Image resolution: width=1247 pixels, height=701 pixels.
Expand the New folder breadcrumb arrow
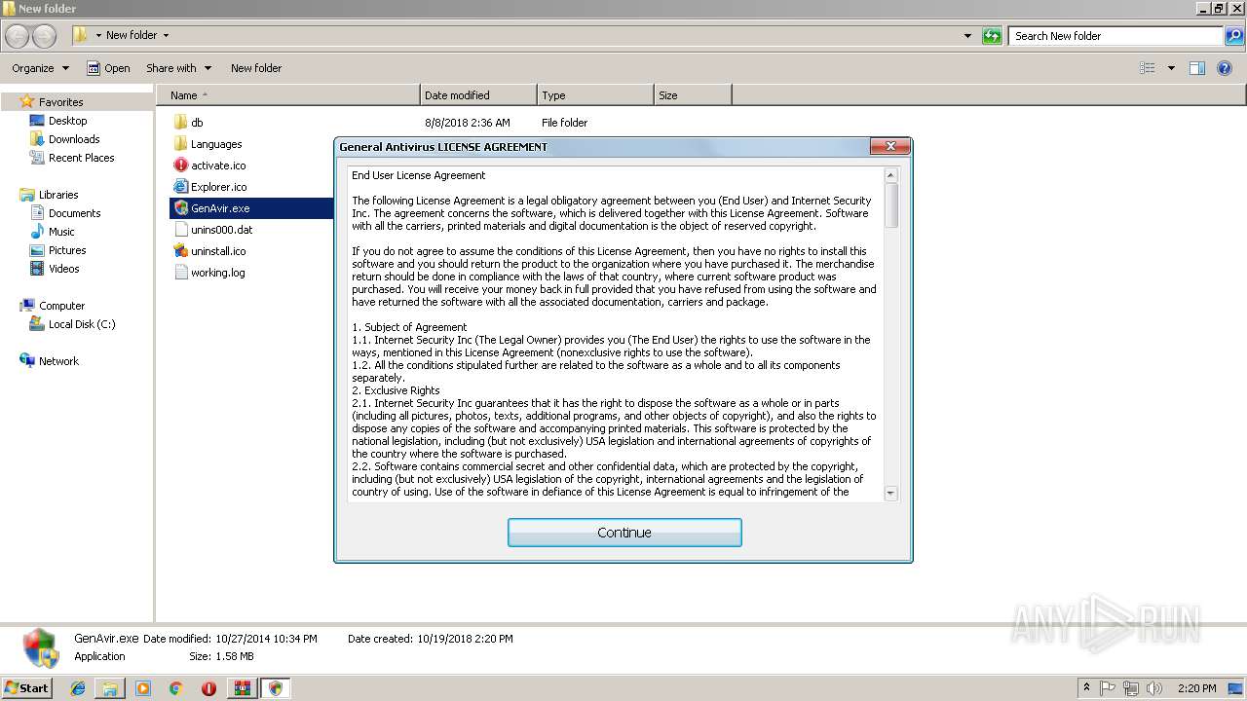tap(166, 36)
